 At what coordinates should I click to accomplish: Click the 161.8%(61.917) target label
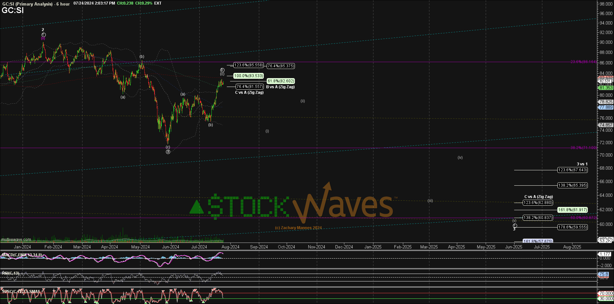(572, 210)
